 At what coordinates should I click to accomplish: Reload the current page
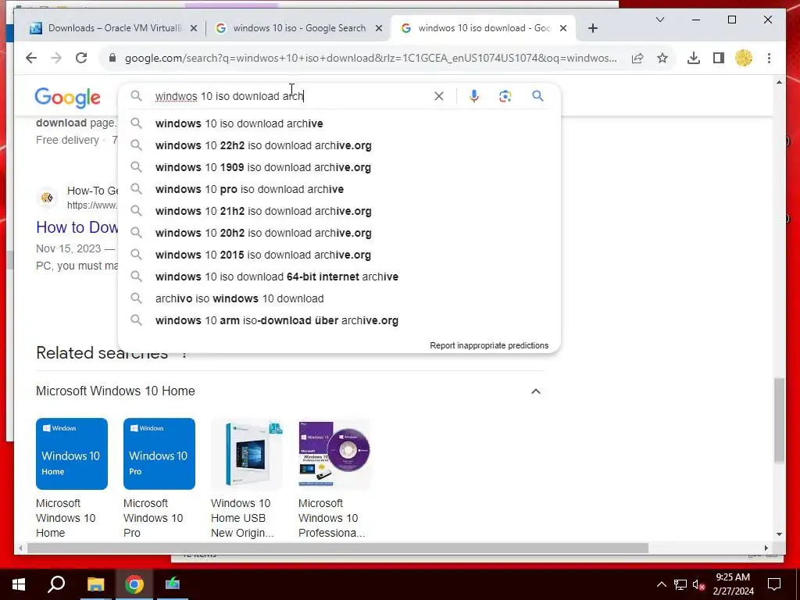coord(81,58)
